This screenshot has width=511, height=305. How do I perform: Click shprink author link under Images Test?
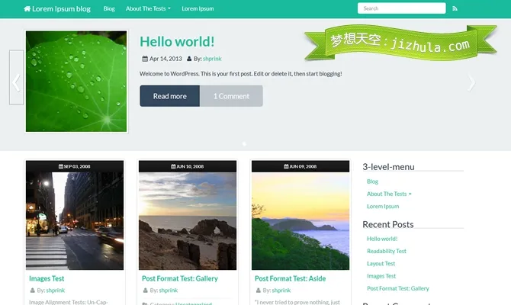[x=56, y=291]
